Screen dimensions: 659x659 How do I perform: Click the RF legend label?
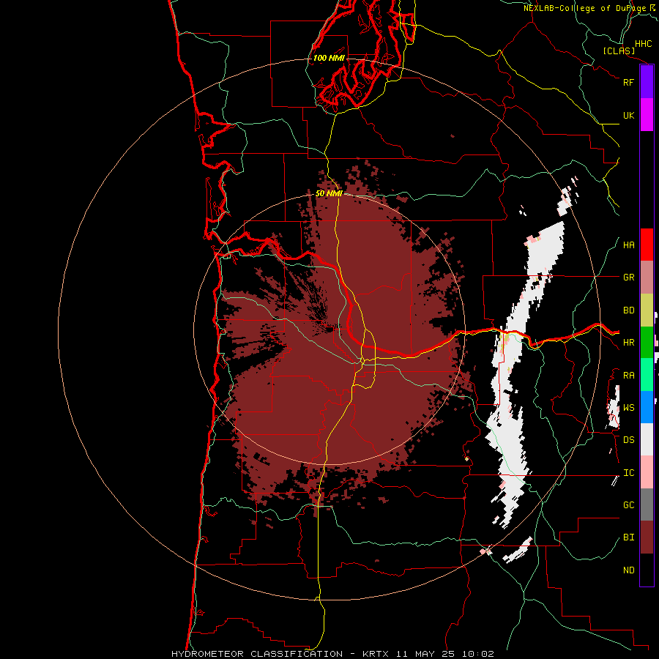click(x=628, y=82)
